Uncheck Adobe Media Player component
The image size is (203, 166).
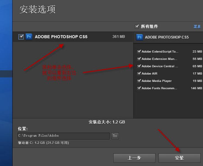pyautogui.click(x=139, y=81)
